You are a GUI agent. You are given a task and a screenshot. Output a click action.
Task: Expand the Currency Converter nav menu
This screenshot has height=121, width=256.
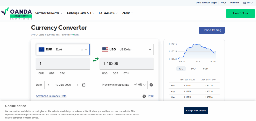tap(49, 13)
